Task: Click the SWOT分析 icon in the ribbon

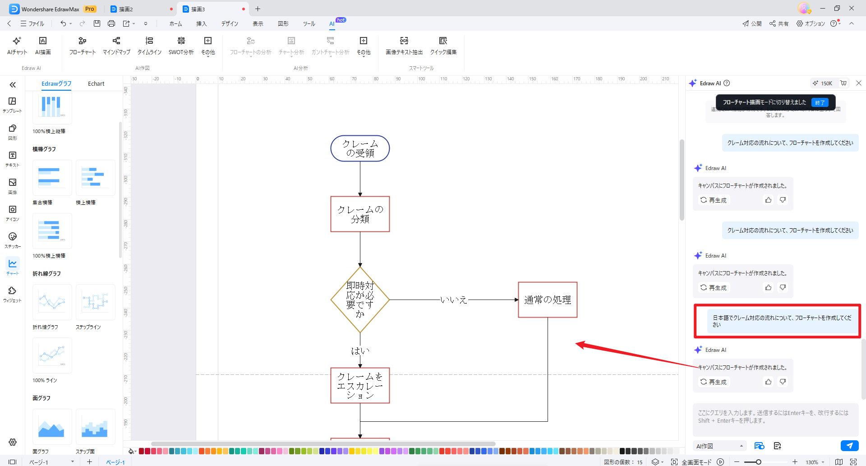Action: (x=181, y=46)
